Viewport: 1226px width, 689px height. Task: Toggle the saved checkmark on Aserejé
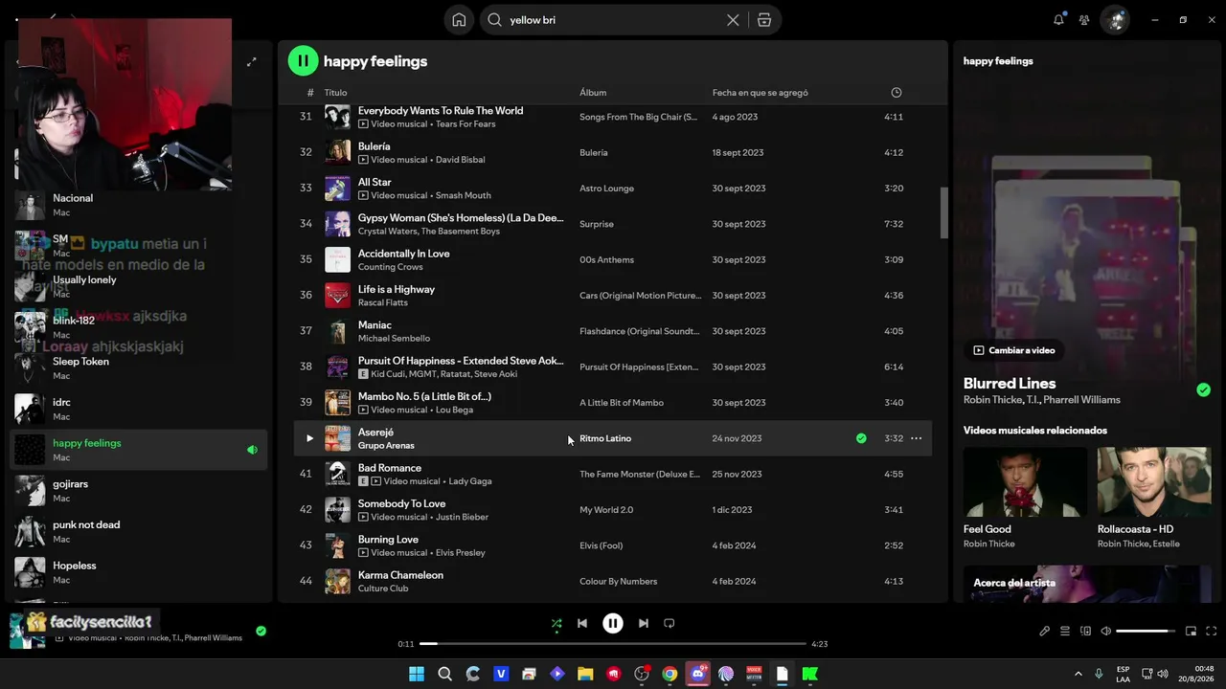861,438
